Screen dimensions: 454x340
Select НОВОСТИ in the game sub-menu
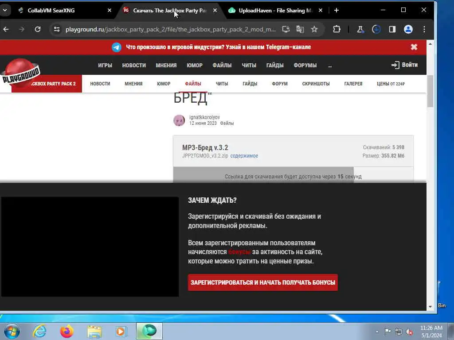click(100, 84)
